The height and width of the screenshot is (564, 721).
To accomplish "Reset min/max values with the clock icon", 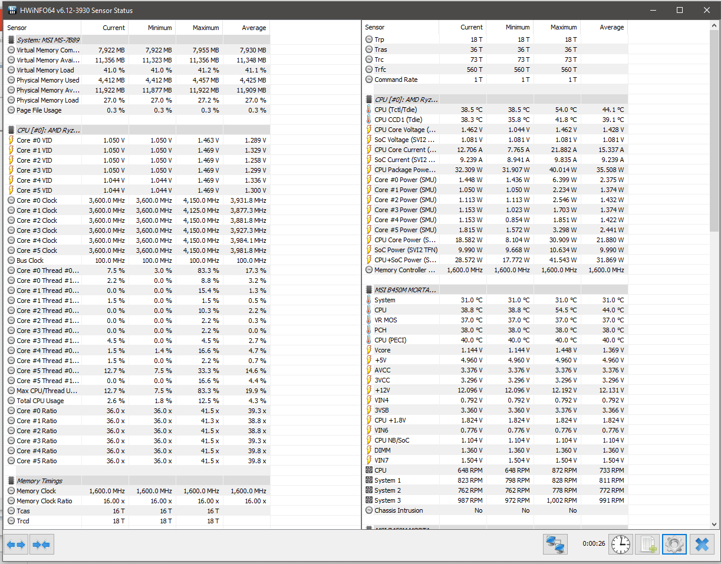I will (620, 545).
